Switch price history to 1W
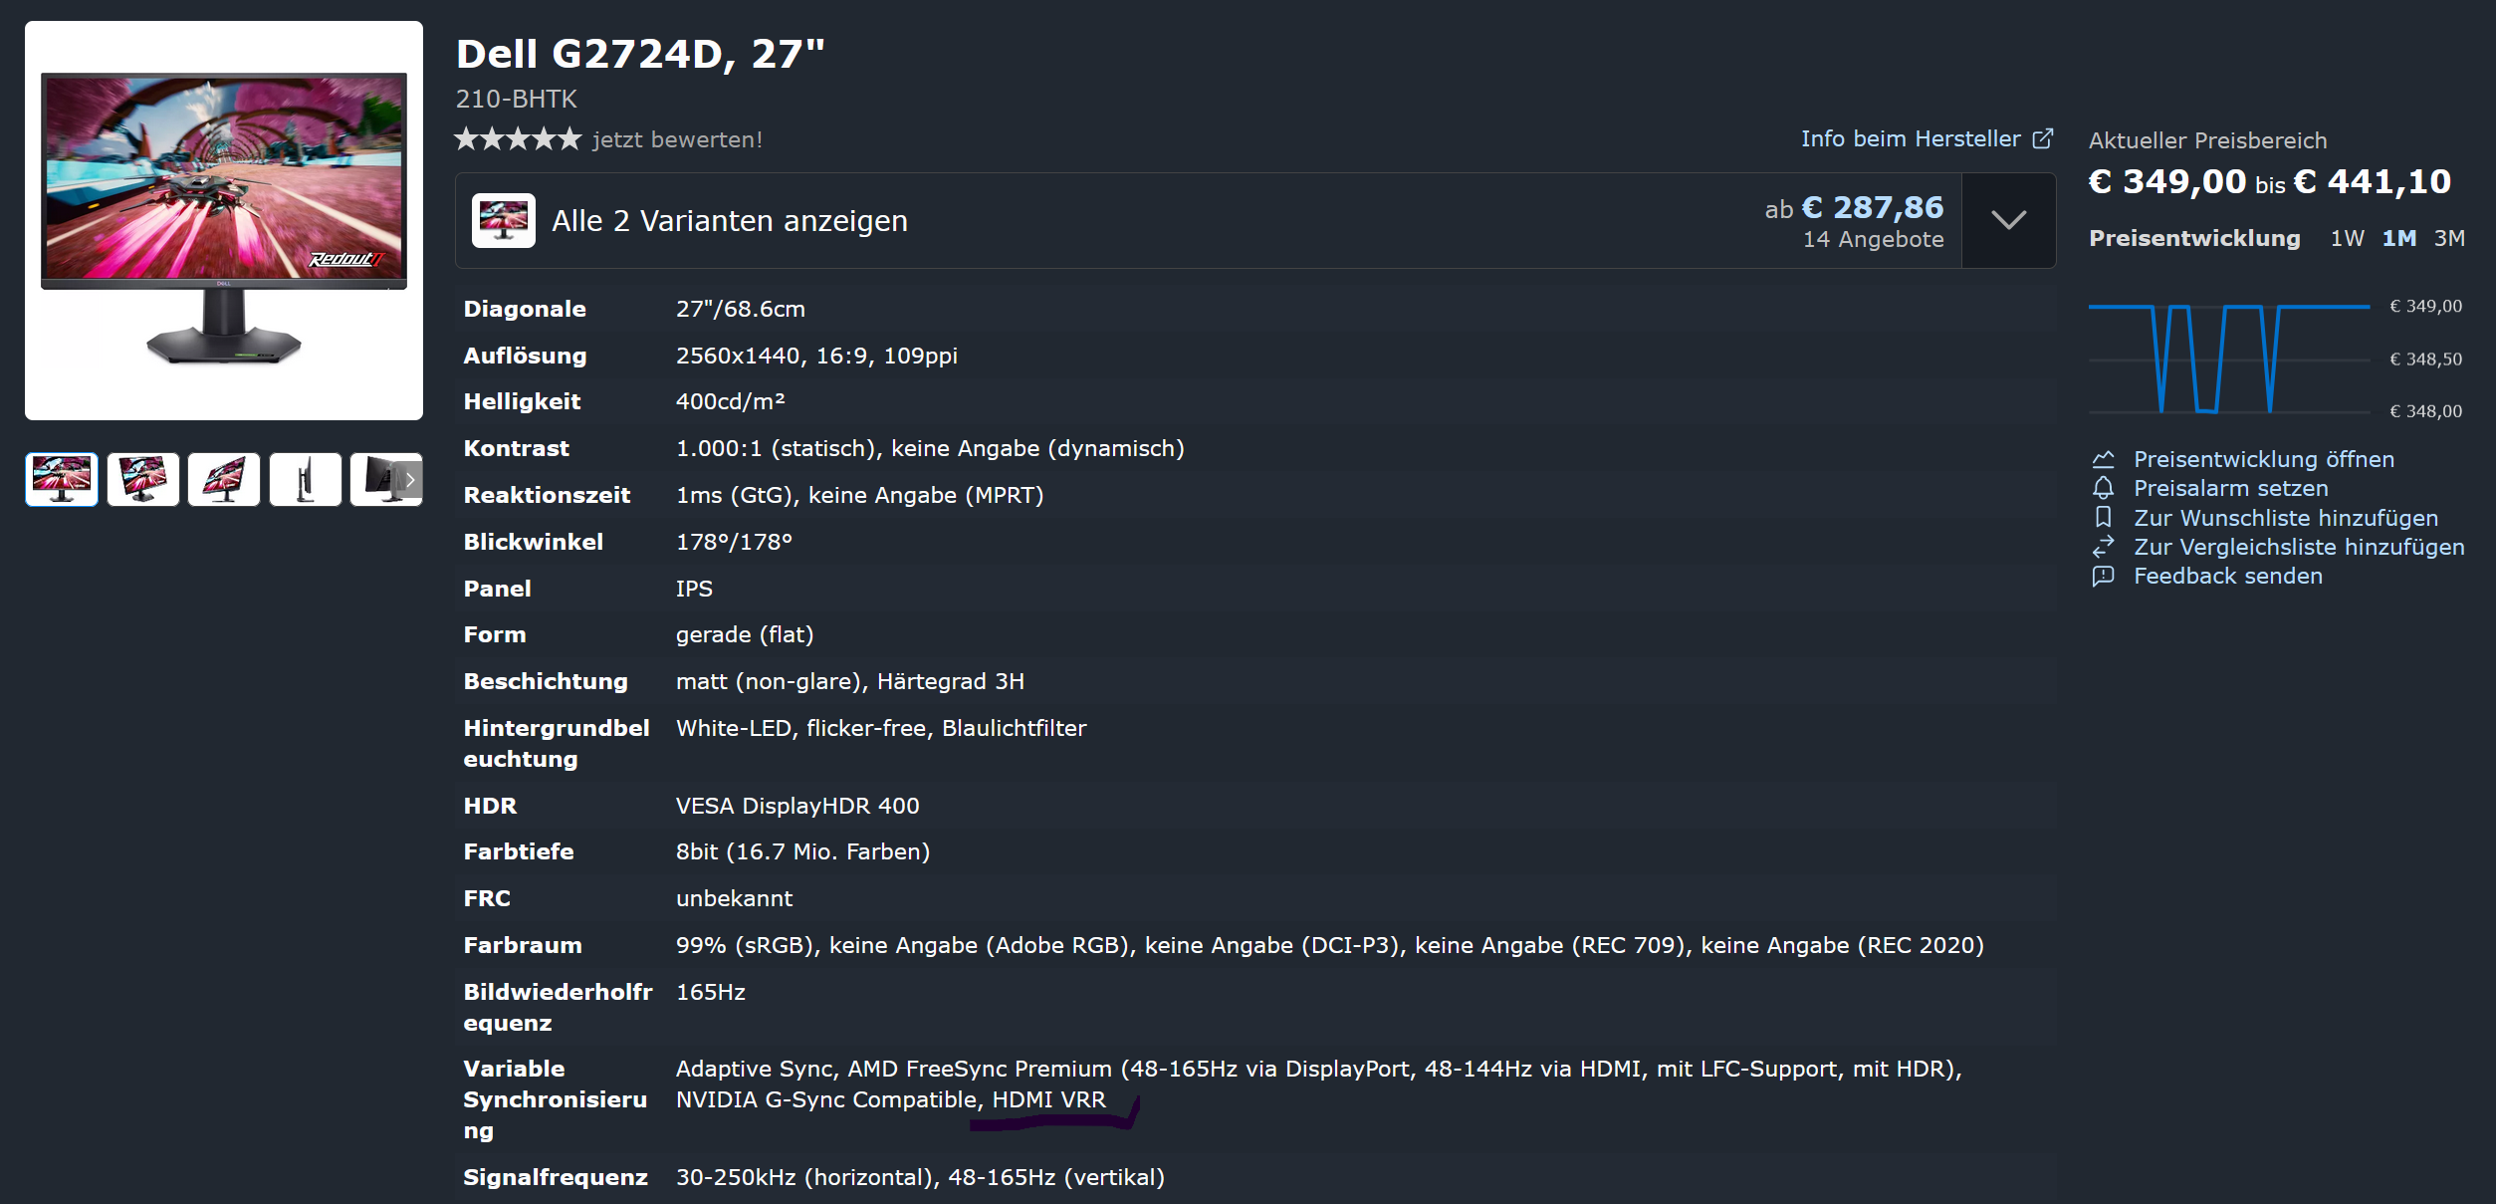This screenshot has width=2496, height=1204. tap(2347, 238)
